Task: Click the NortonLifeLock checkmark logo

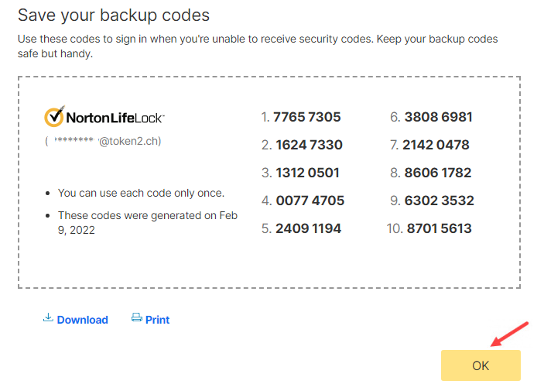Action: (54, 117)
